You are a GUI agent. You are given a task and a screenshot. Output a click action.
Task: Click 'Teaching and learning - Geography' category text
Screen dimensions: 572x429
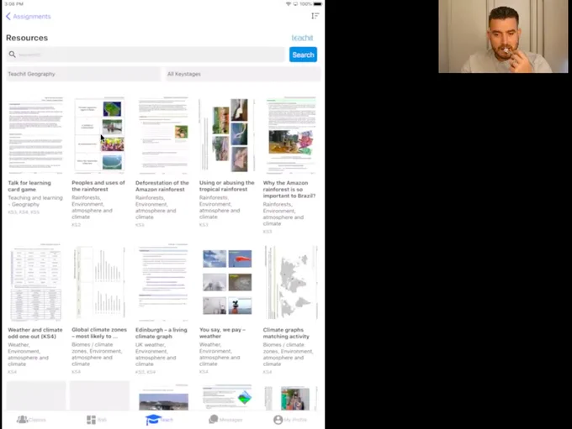pos(35,201)
